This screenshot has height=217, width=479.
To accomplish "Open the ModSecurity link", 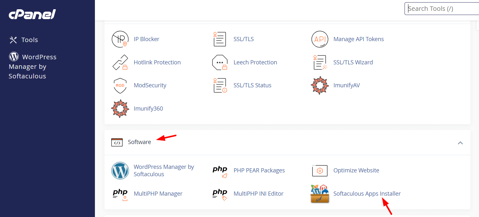I will coord(150,85).
